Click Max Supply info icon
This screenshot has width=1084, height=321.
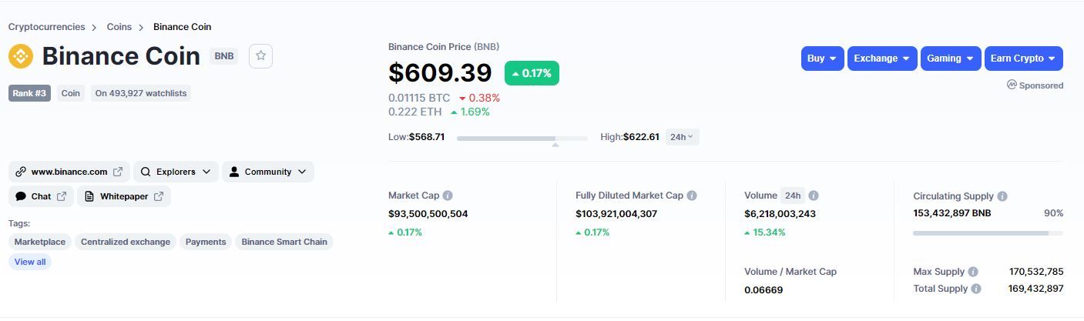(973, 272)
